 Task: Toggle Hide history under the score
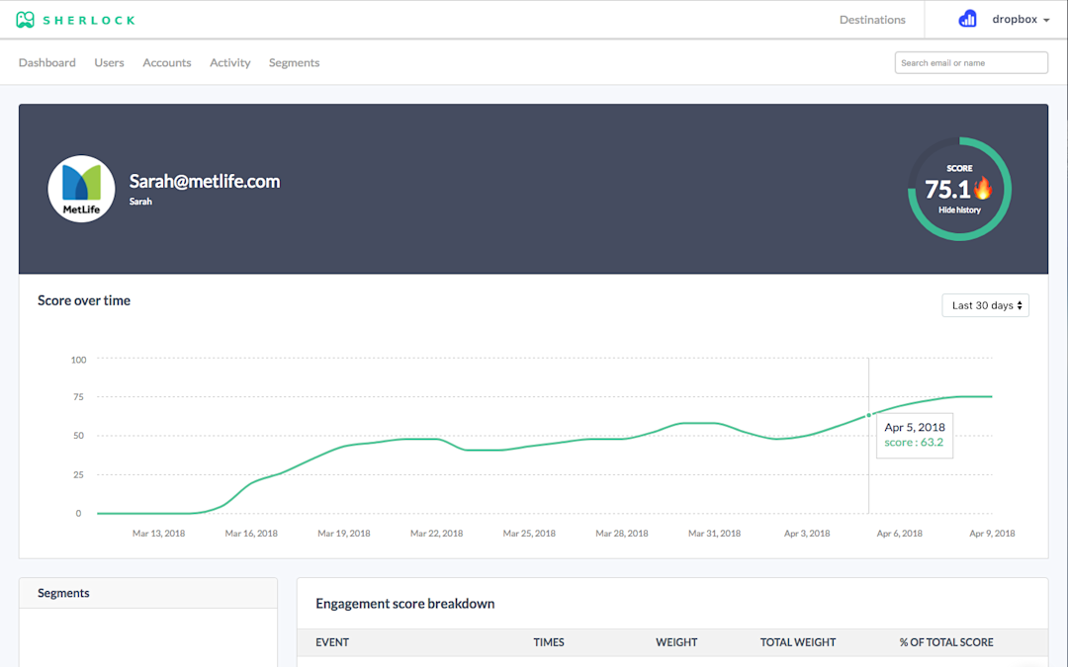(x=959, y=210)
